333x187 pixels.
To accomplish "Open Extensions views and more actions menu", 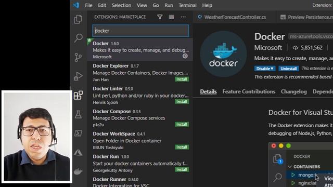I will (183, 17).
